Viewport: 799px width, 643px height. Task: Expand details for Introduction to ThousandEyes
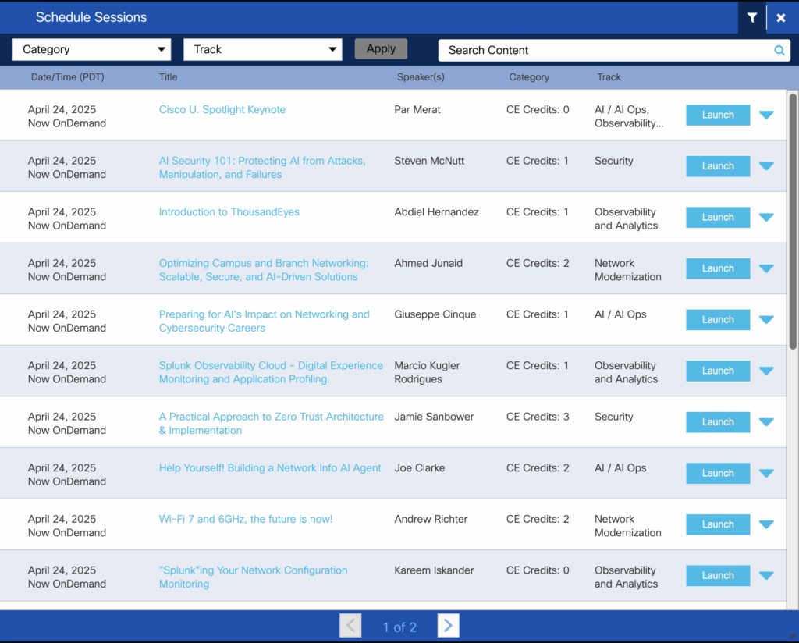click(766, 218)
